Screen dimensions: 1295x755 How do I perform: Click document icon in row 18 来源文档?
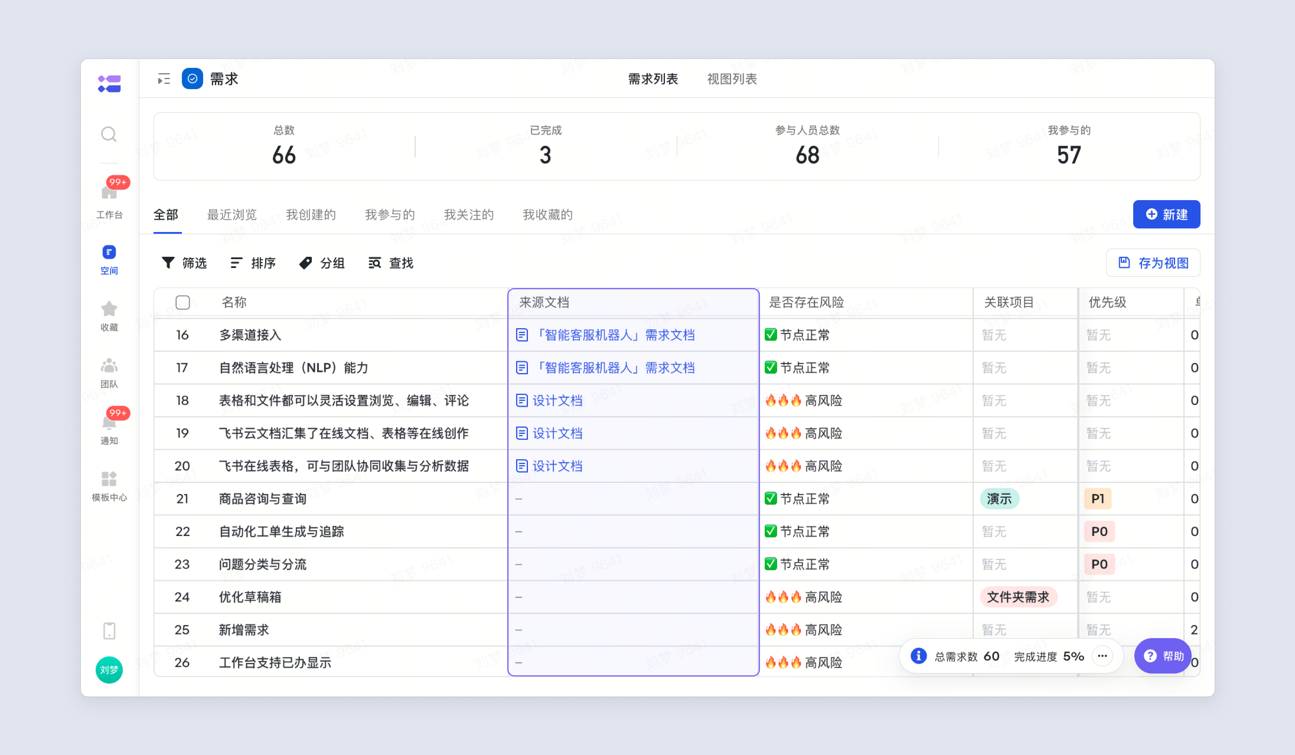point(522,401)
